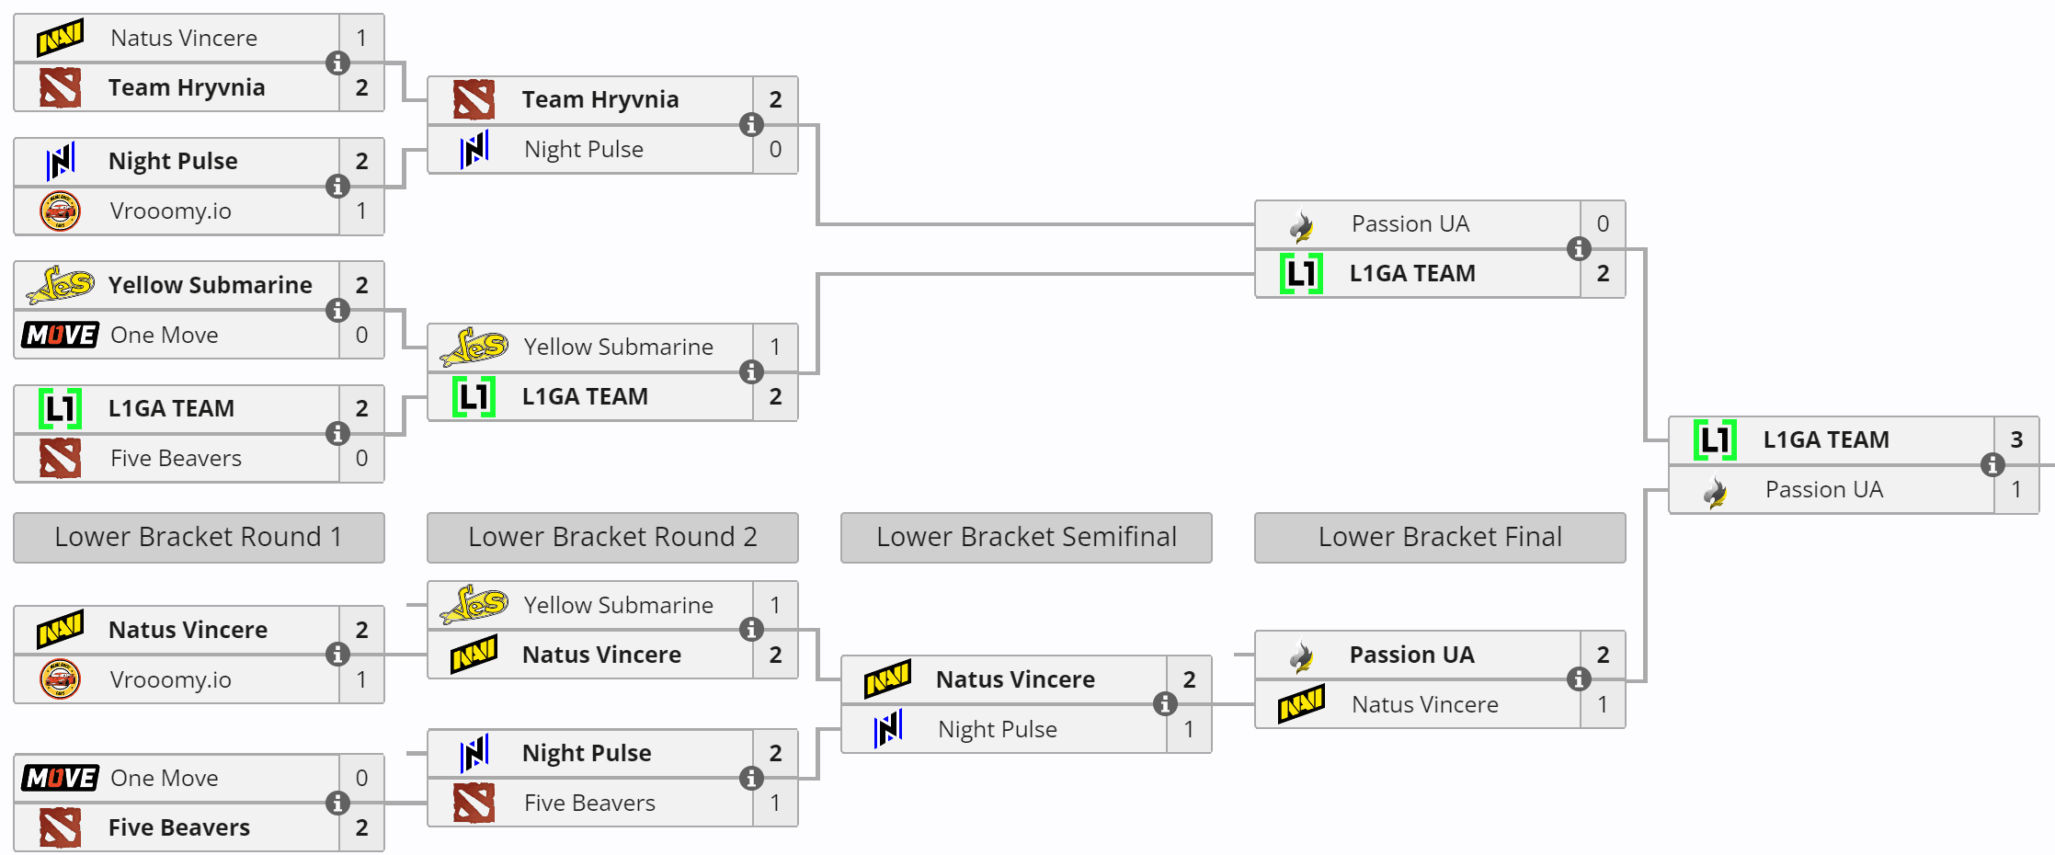Screen dimensions: 2055x855
Task: Open info icon for Natus Vincere vs Team Hryvnia
Action: 337,63
